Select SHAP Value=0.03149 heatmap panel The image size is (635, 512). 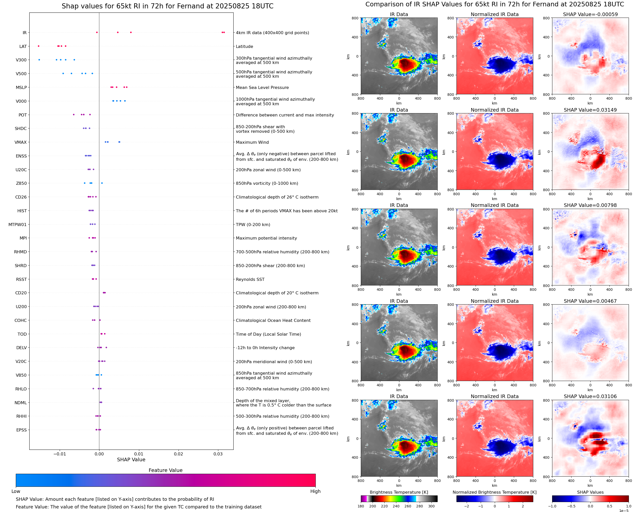coord(590,151)
